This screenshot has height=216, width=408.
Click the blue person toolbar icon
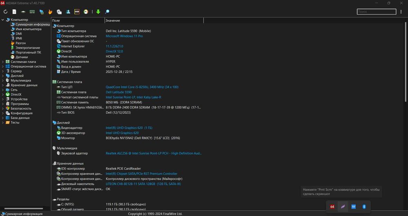click(x=68, y=12)
